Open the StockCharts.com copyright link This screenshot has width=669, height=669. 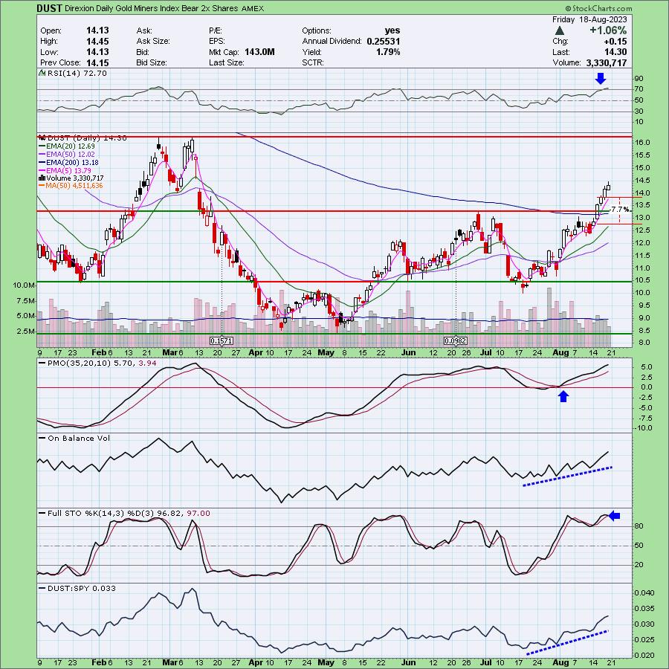[598, 8]
